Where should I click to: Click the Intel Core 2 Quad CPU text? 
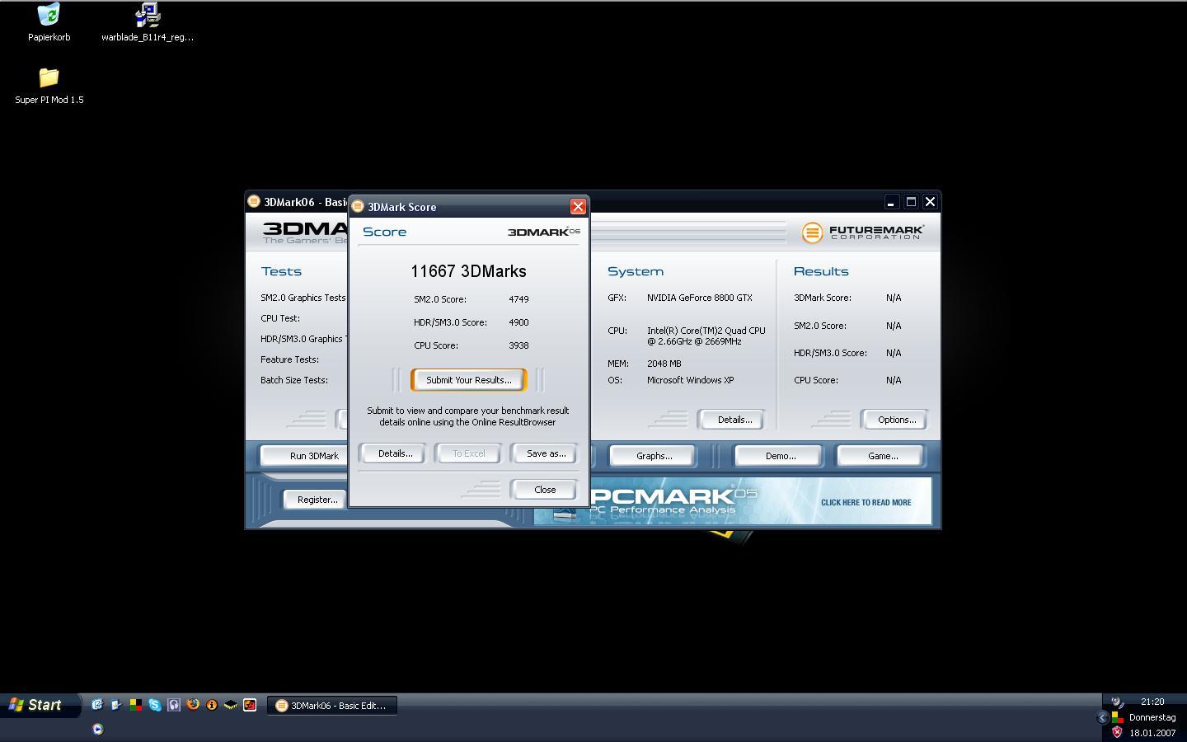pos(706,336)
